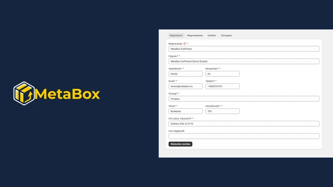Click the Megnevezés field with MetaBox Fulfillment
The image size is (333, 187).
[244, 49]
